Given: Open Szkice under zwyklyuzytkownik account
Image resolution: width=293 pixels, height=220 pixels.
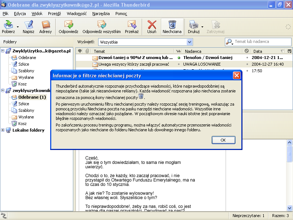Looking at the screenshot, I should (24, 104).
